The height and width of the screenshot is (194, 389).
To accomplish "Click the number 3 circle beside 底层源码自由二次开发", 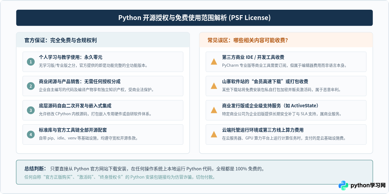I will (31, 110).
